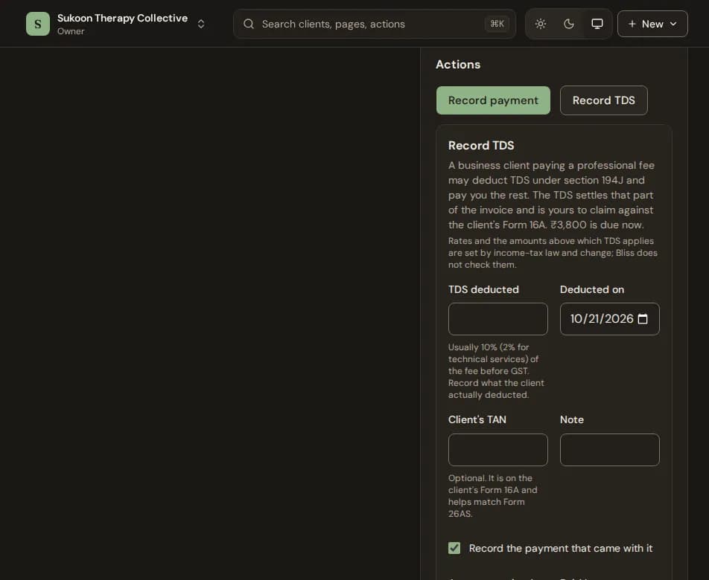Viewport: 709px width, 580px height.
Task: Click the Sukoon Therapy Collective name
Action: 123,18
